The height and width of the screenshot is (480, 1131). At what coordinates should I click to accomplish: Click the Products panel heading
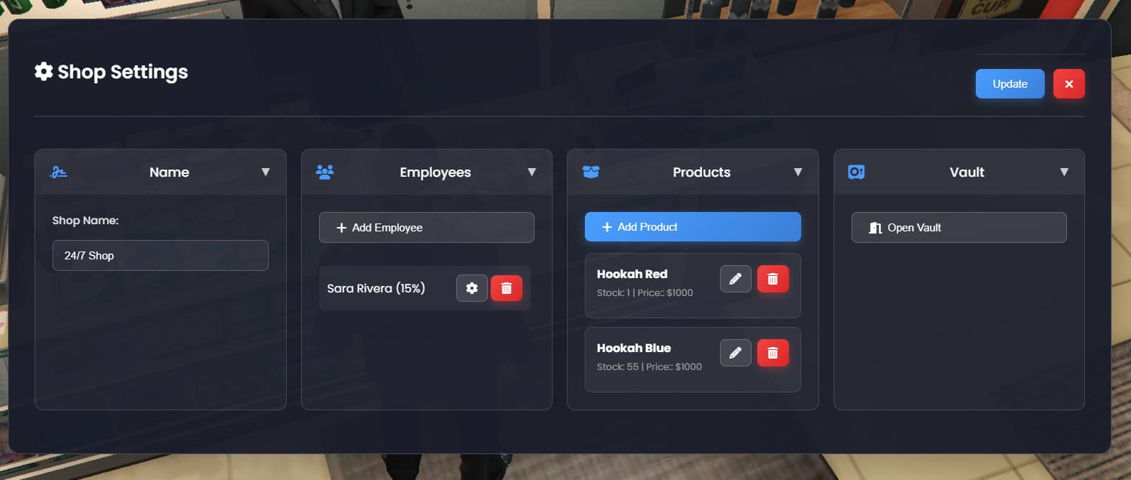coord(701,172)
